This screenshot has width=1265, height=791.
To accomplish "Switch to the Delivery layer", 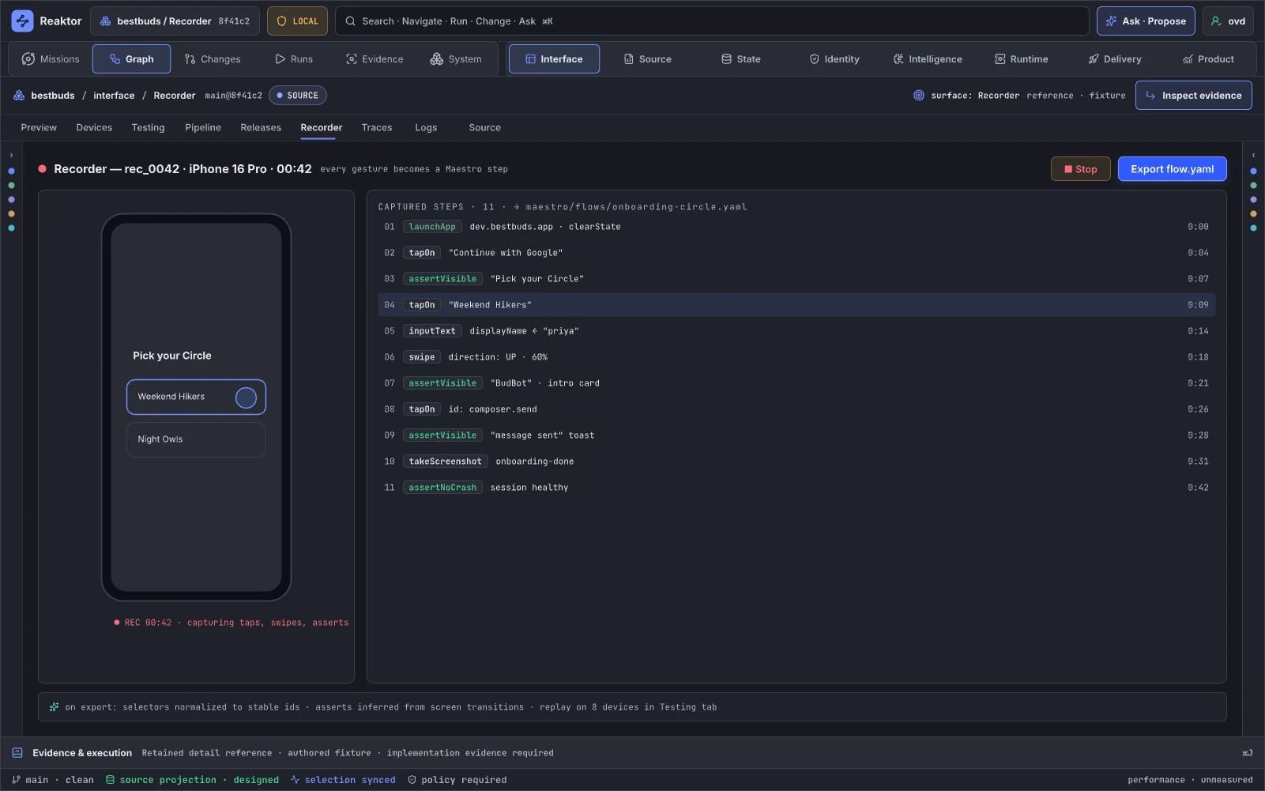I will pyautogui.click(x=1115, y=59).
